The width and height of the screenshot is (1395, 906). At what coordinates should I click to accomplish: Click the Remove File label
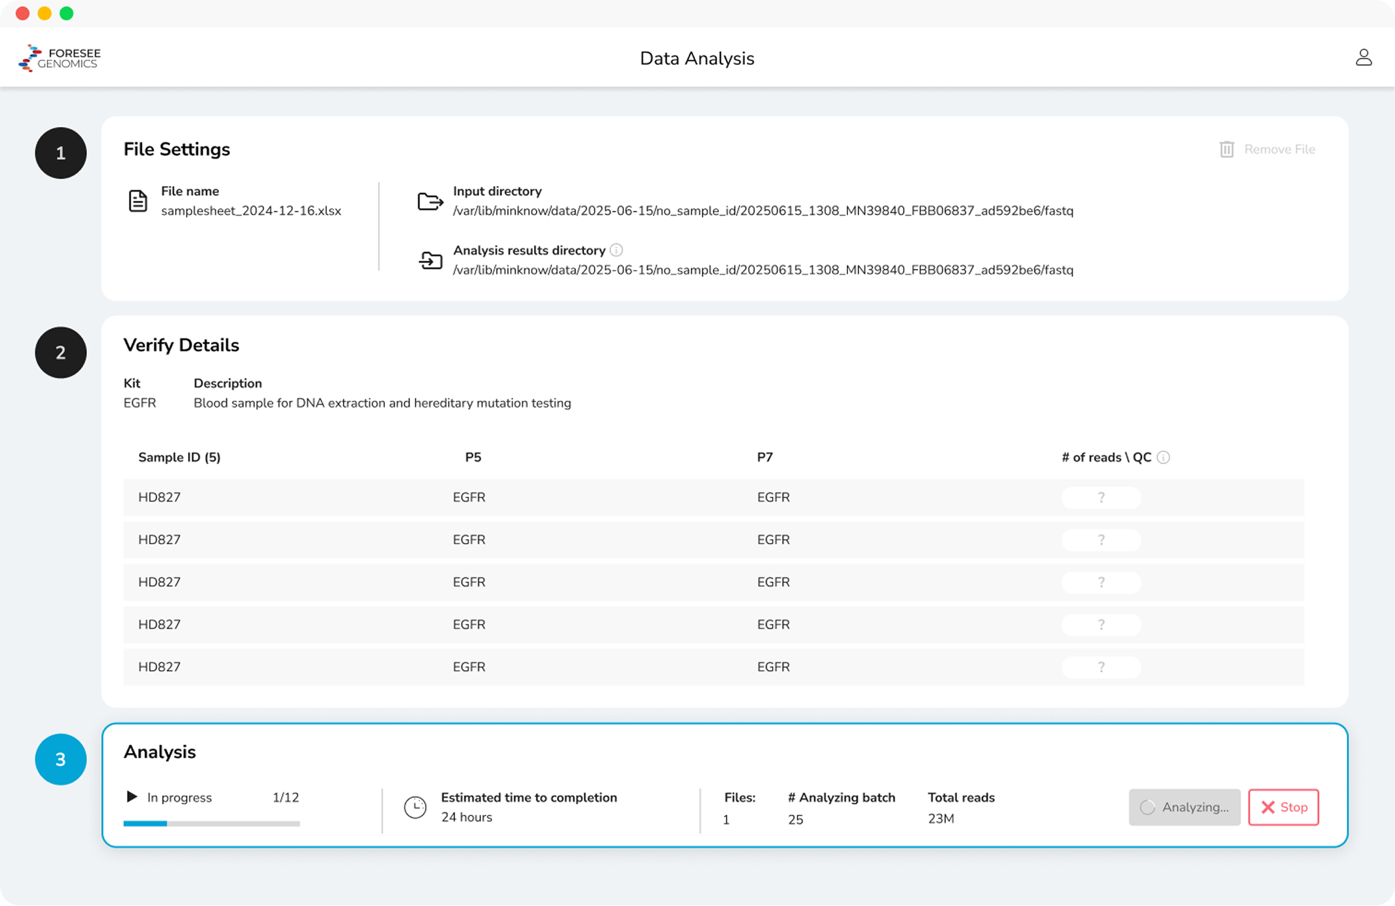point(1280,149)
